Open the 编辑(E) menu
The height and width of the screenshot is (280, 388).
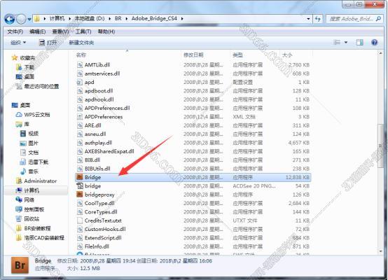point(38,31)
